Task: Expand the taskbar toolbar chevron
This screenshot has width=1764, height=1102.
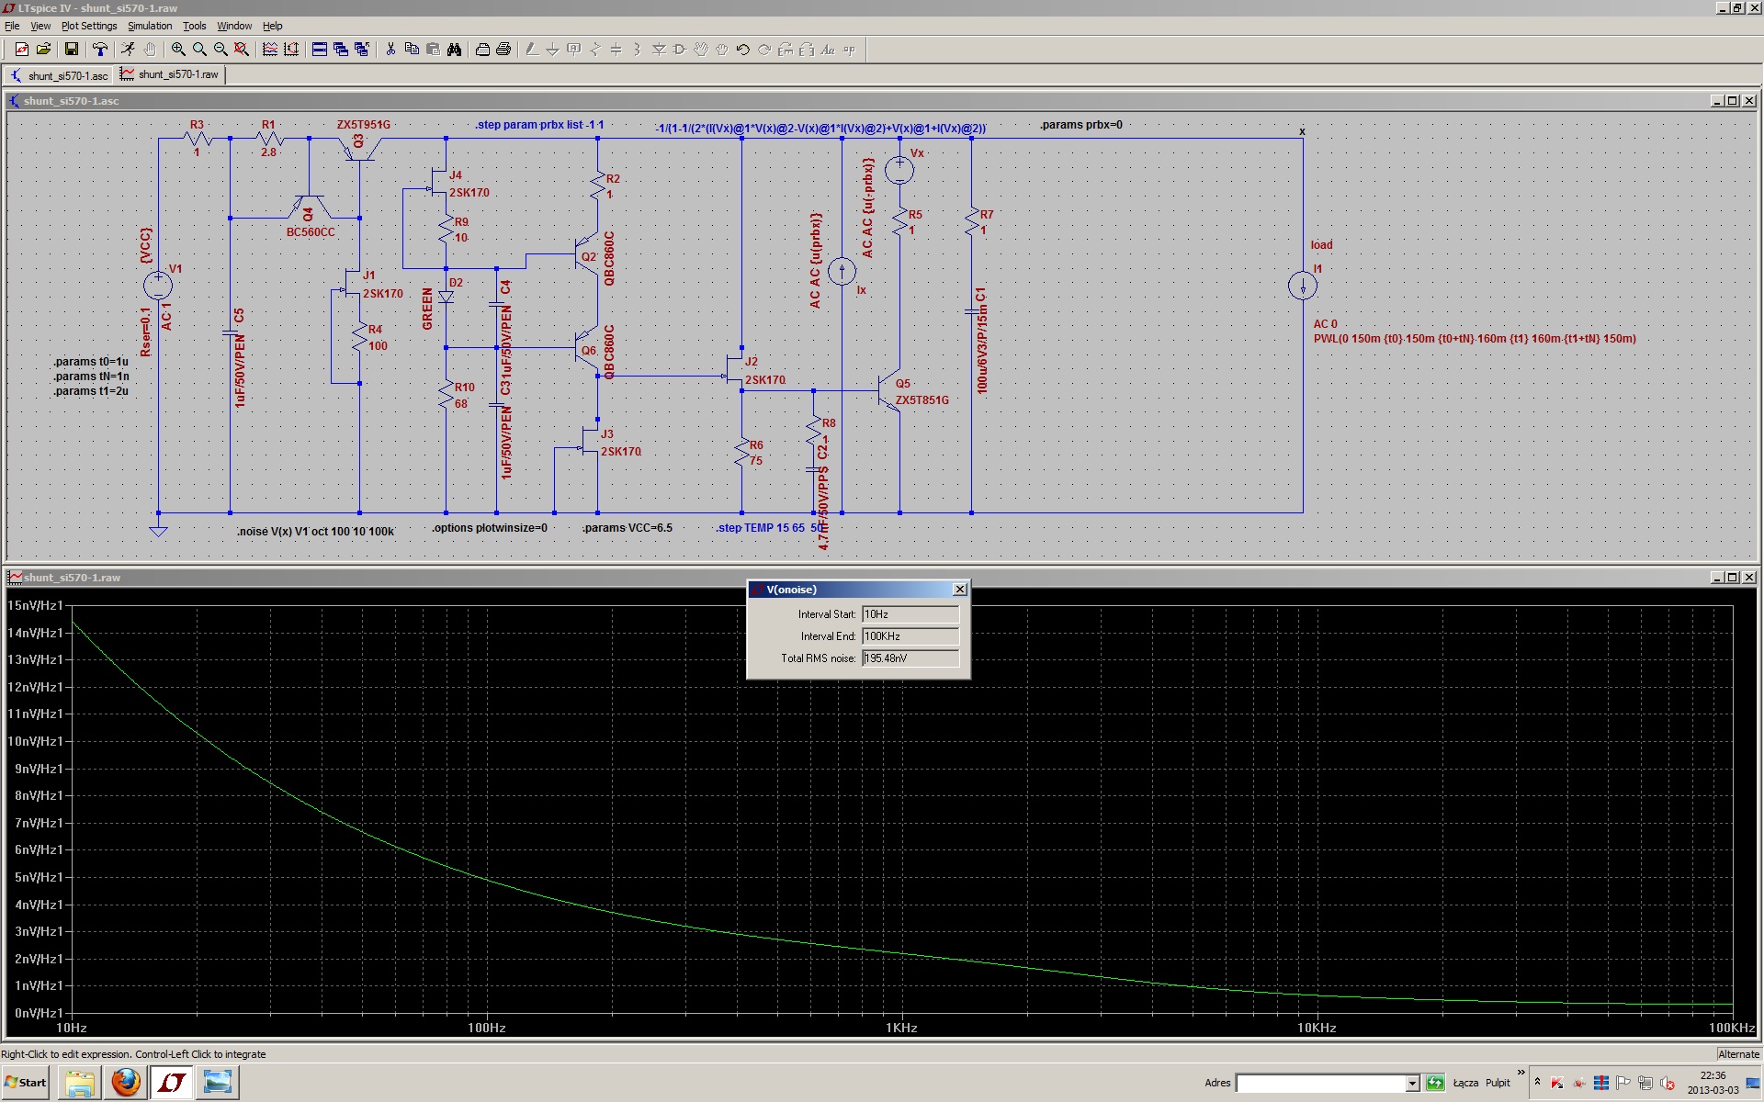Action: pyautogui.click(x=1521, y=1073)
